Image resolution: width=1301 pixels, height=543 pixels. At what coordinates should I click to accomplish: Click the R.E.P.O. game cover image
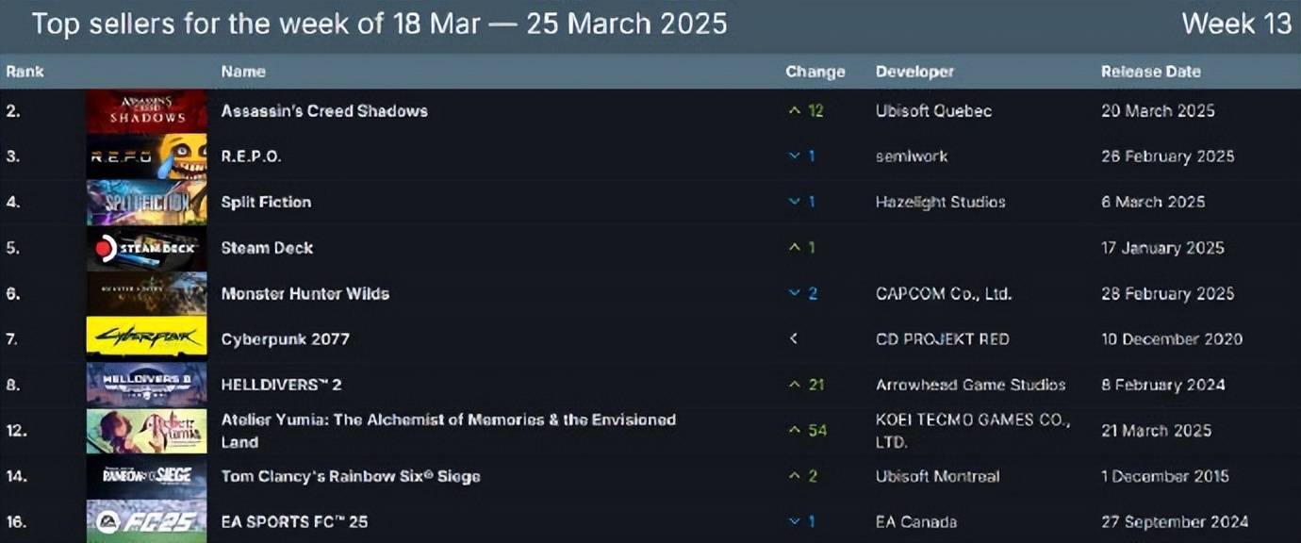146,156
